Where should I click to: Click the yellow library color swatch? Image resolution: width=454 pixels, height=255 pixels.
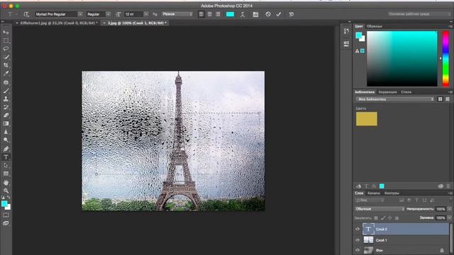click(x=367, y=119)
